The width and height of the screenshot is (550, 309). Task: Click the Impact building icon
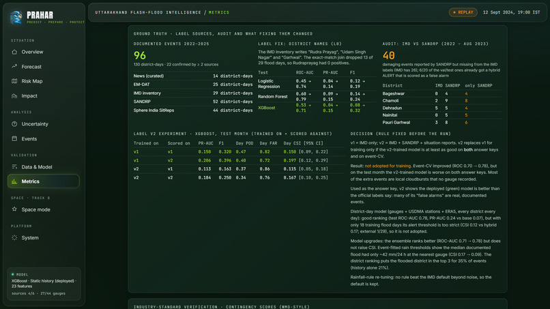pos(14,95)
